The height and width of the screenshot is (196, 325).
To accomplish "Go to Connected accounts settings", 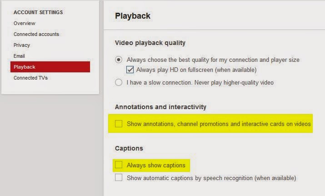I will 36,34.
